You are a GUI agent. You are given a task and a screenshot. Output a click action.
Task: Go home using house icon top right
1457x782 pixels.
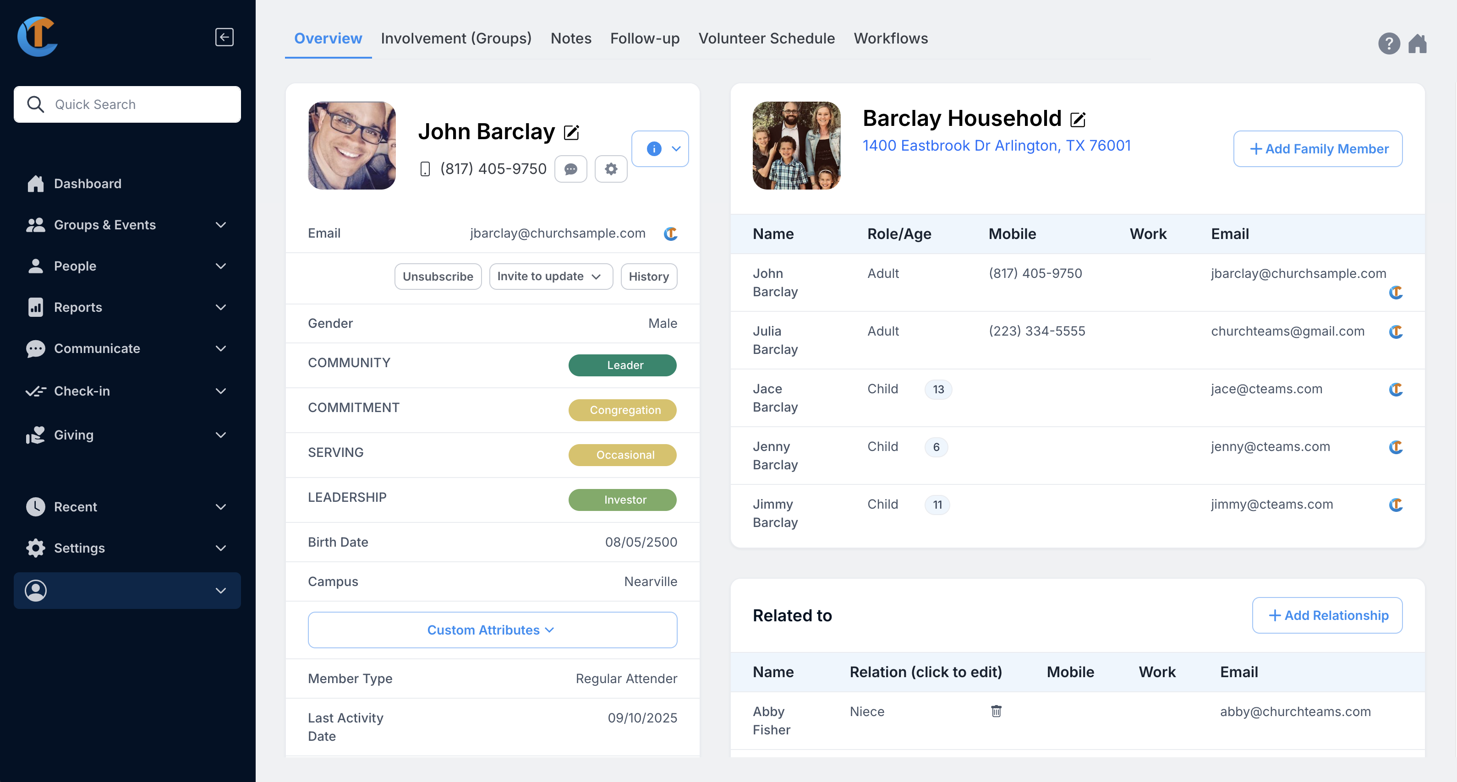pos(1418,43)
